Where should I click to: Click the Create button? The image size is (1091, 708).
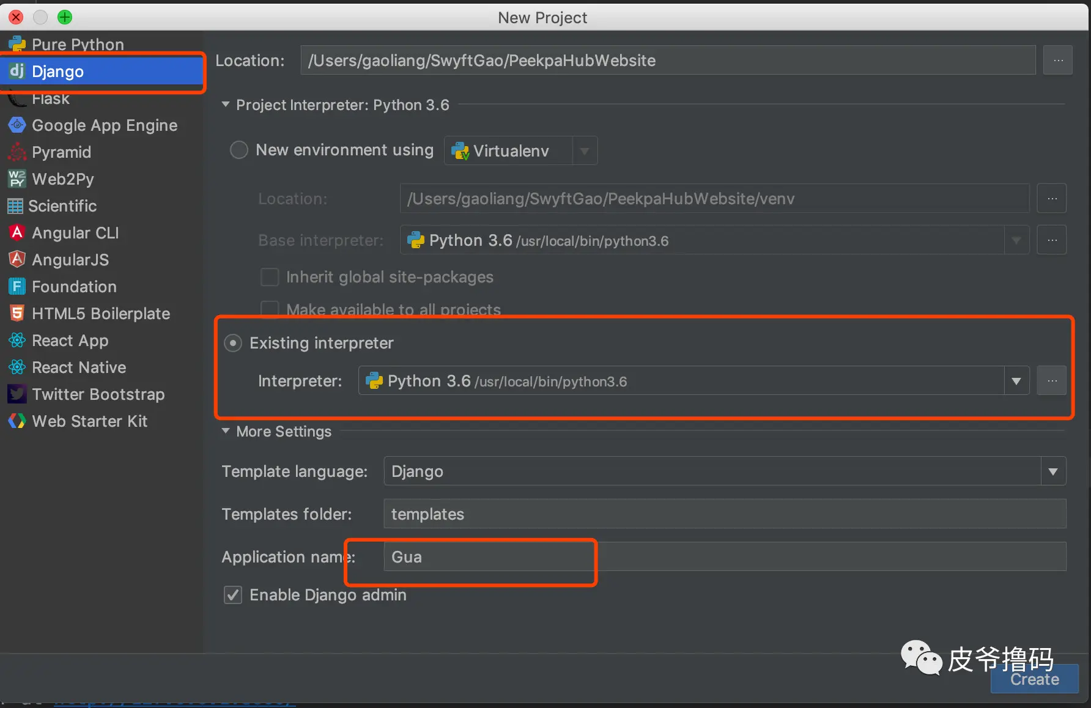(1035, 679)
